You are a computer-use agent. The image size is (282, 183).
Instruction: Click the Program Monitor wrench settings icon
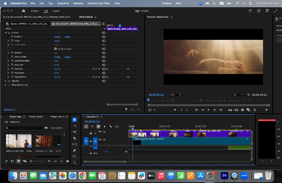tap(249, 95)
